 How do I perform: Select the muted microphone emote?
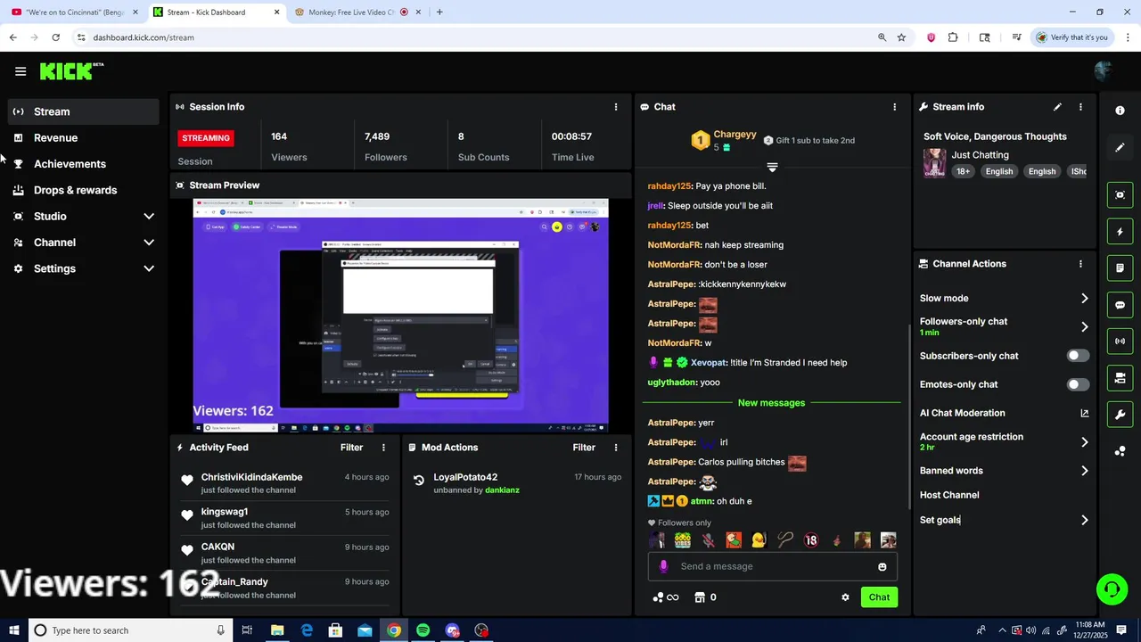708,540
